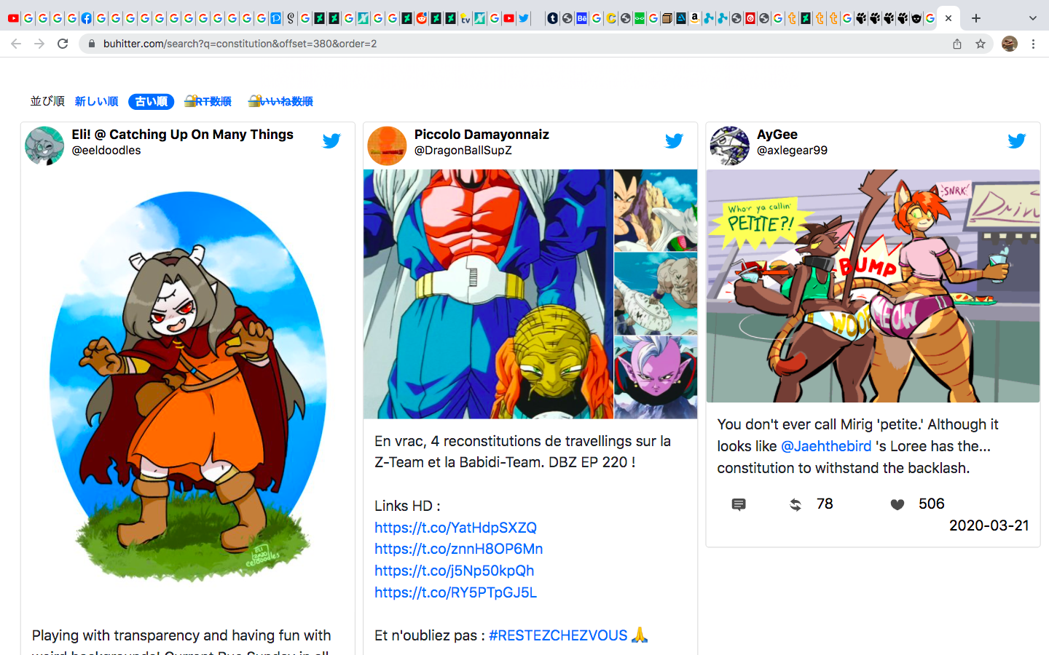The image size is (1049, 655).
Task: Click the heart icon next to 506
Action: click(897, 504)
